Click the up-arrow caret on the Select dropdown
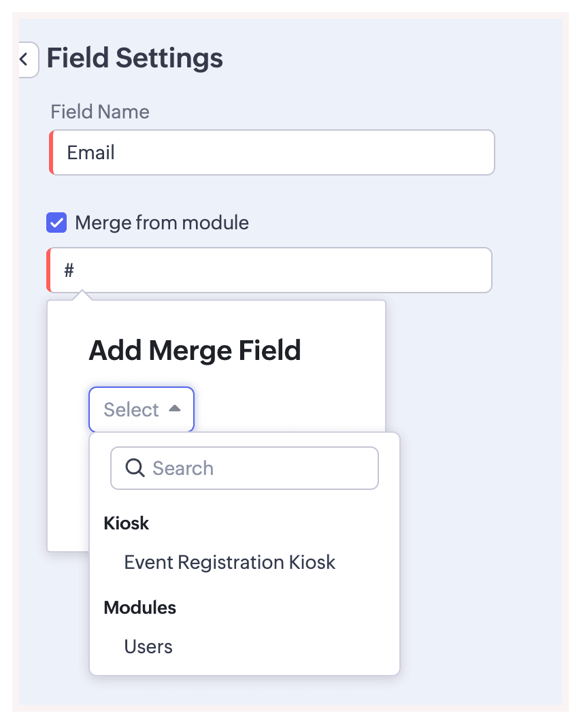The width and height of the screenshot is (581, 724). tap(175, 408)
